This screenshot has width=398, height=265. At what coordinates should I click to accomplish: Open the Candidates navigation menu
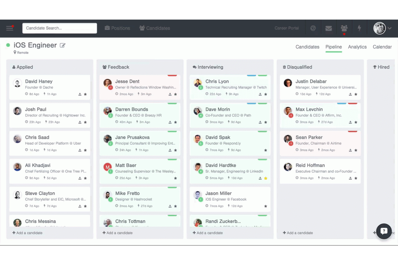coord(155,28)
